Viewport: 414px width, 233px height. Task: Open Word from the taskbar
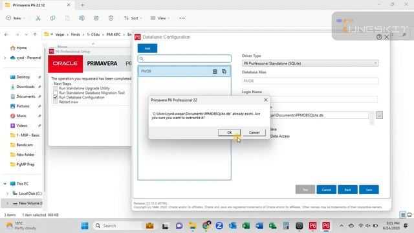[259, 226]
